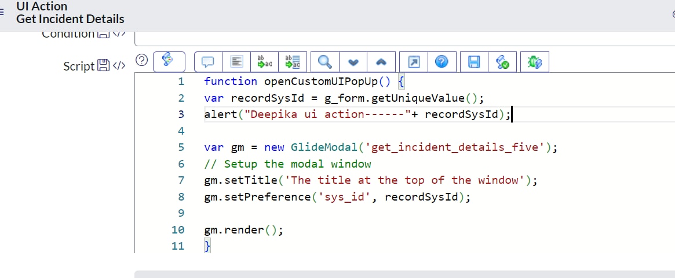
Task: Click line number 11 in the gutter
Action: [x=178, y=246]
